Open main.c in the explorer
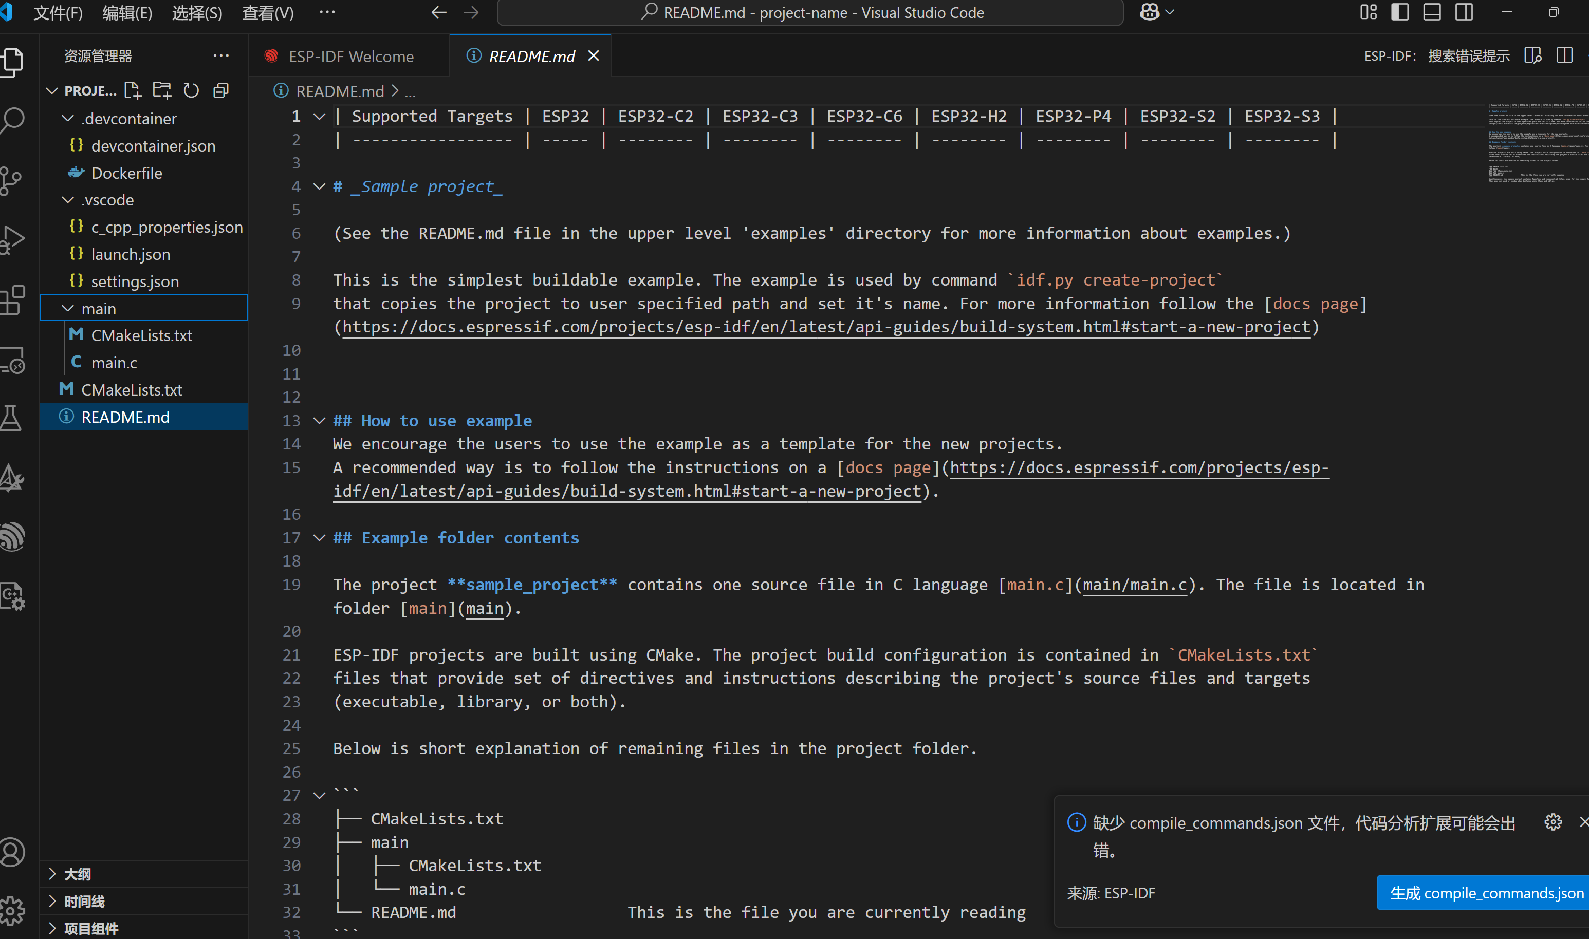1589x939 pixels. pos(114,363)
